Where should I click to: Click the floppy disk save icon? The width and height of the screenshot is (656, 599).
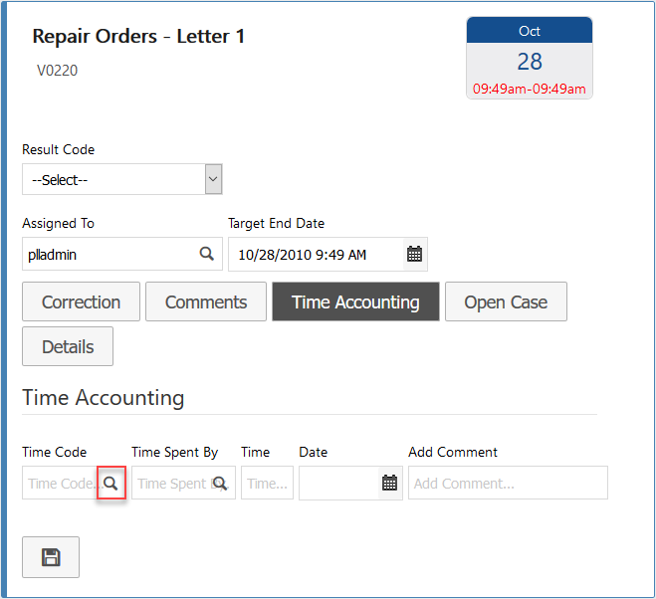point(51,557)
